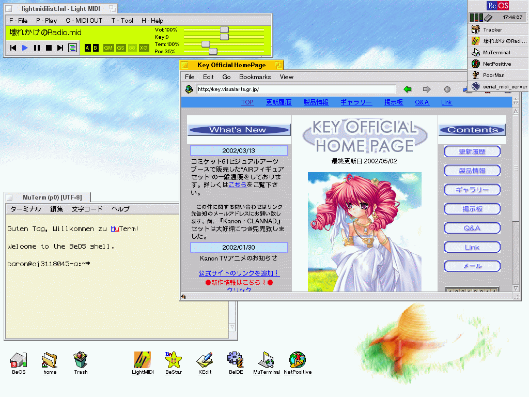The width and height of the screenshot is (529, 397).
Task: Enable GM mode in Light MIDI
Action: 108,48
